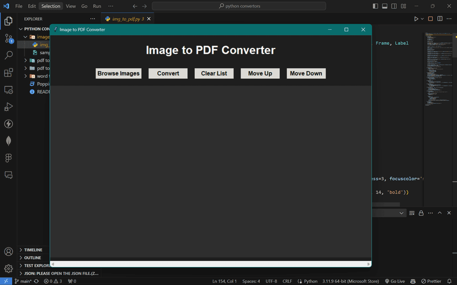The image size is (457, 285).
Task: Open Run and Debug view
Action: tap(8, 107)
